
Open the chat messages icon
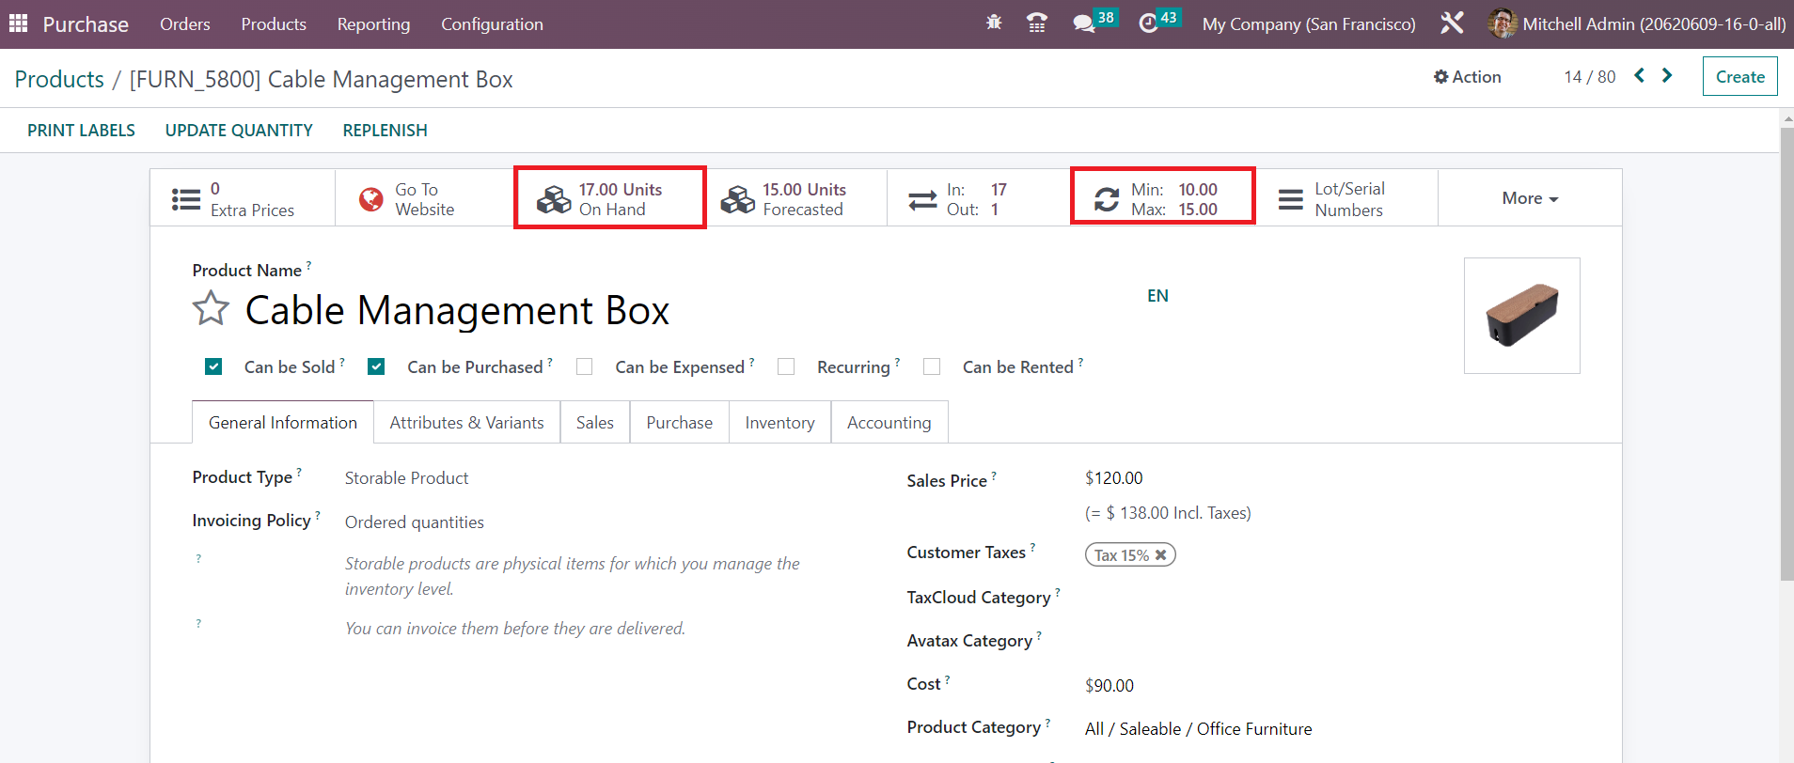pos(1084,23)
